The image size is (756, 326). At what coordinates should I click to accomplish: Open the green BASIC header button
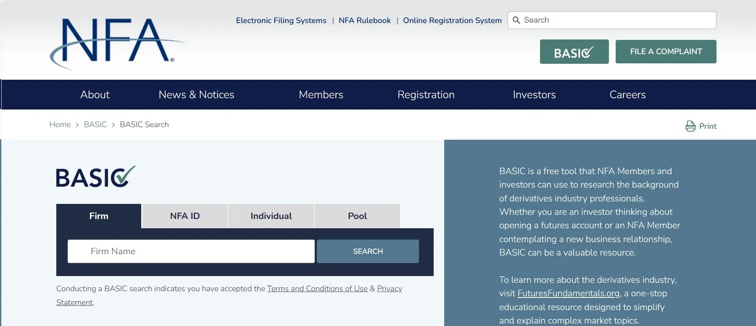(x=574, y=52)
